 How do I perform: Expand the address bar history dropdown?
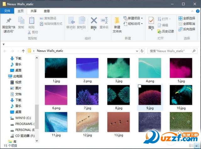pos(137,51)
